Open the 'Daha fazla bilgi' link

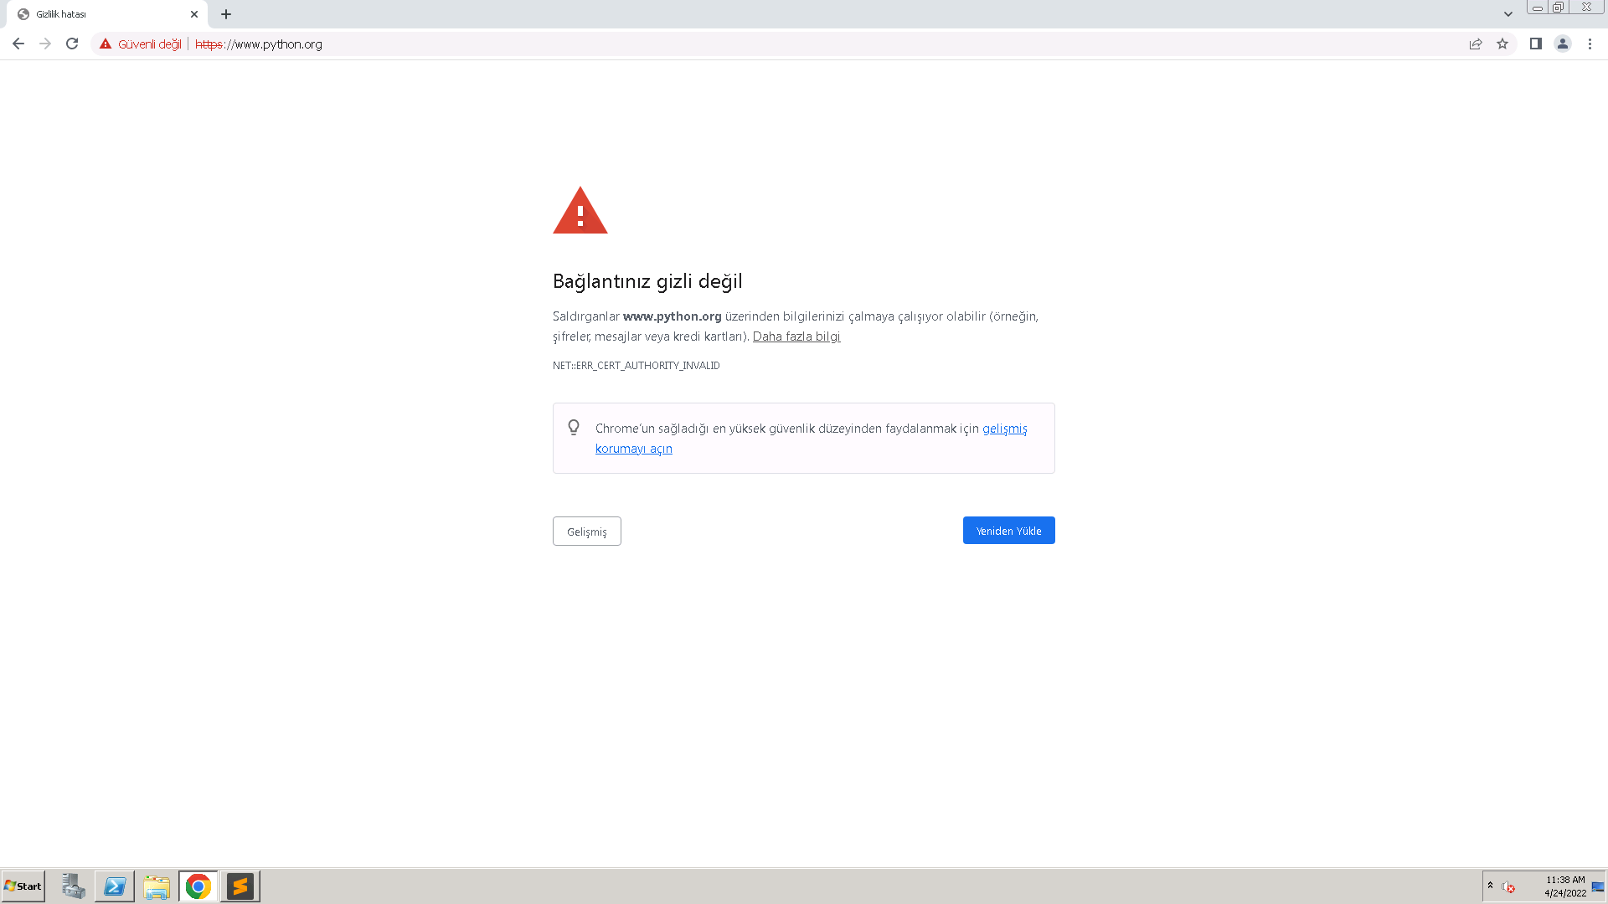(796, 336)
